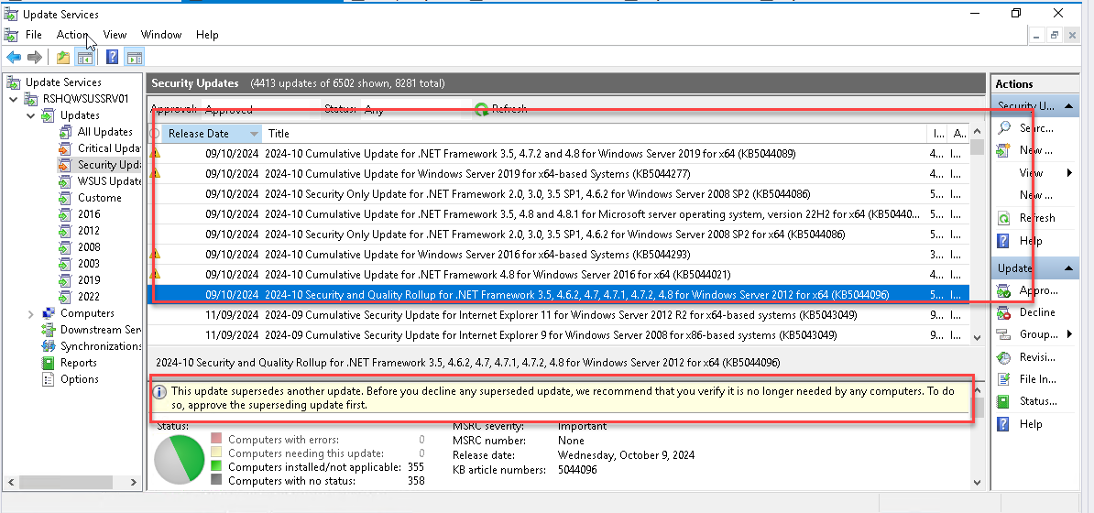Collapse Update actions section arrow
The image size is (1094, 513).
tap(1068, 268)
